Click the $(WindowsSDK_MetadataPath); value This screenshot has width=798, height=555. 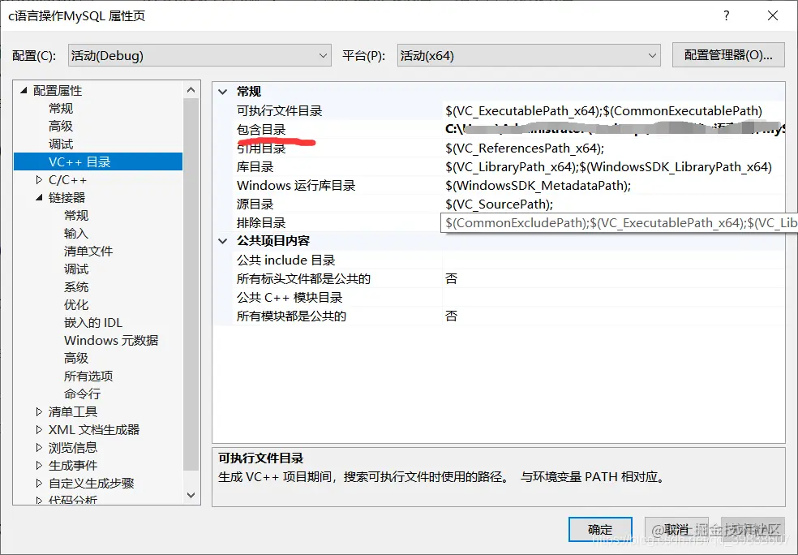[538, 185]
